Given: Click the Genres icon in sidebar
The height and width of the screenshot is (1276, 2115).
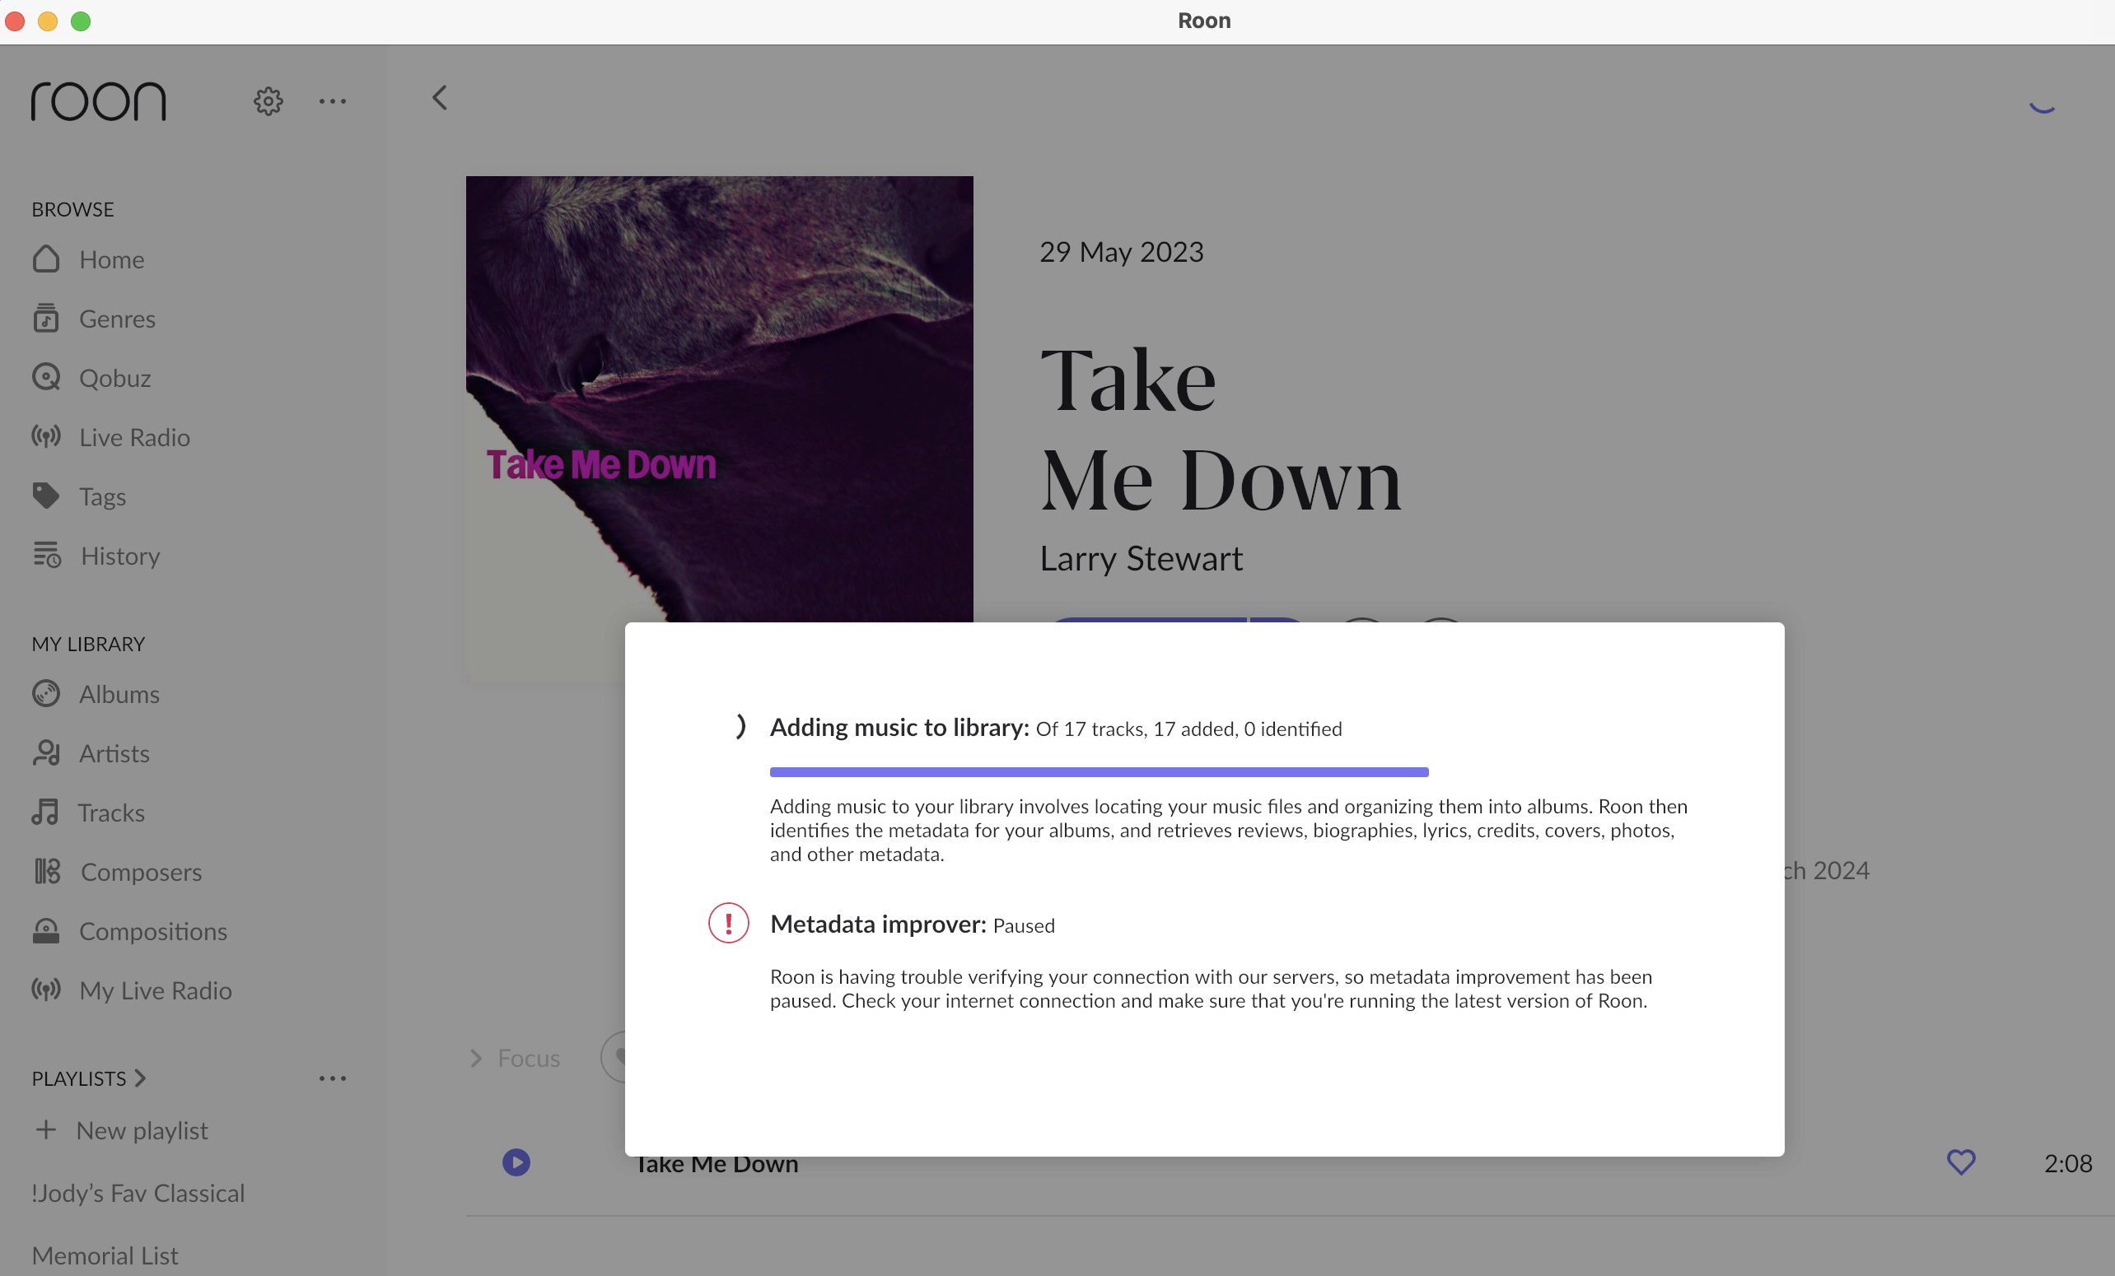Looking at the screenshot, I should pyautogui.click(x=46, y=319).
